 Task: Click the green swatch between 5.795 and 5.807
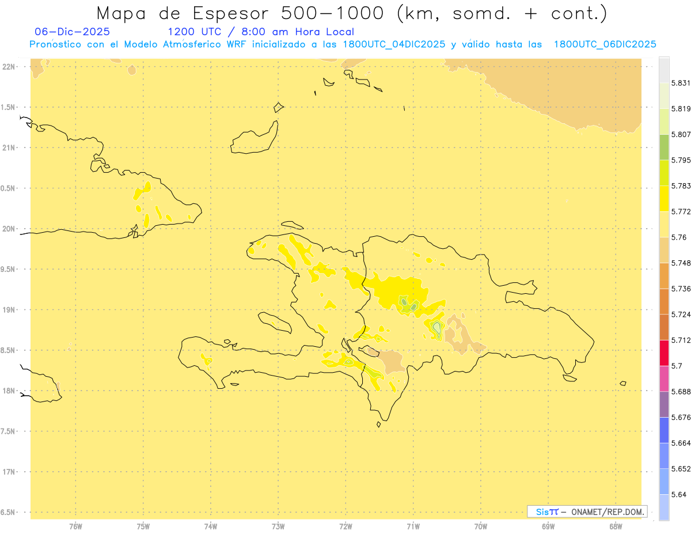[664, 147]
